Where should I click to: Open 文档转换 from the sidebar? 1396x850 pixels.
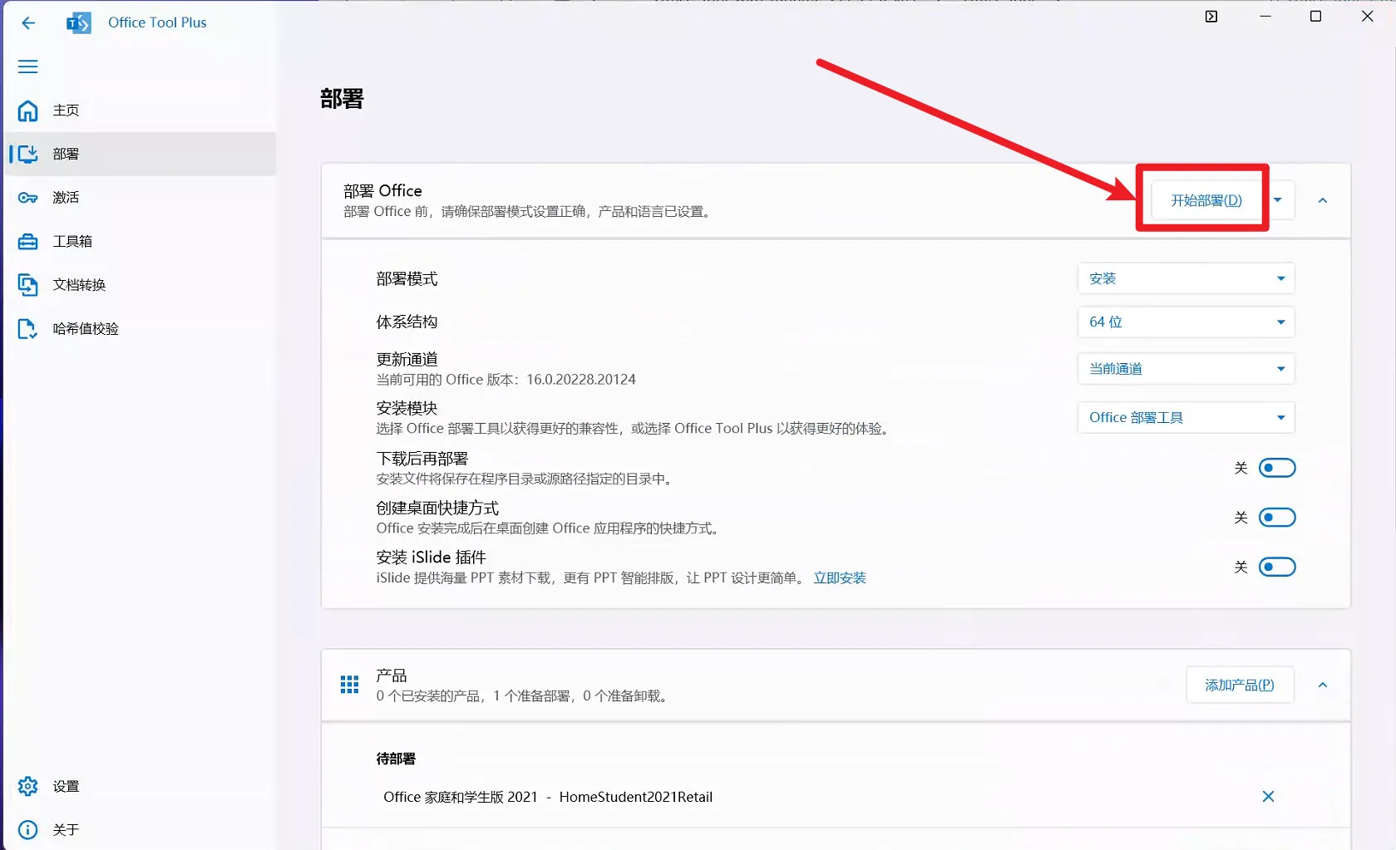pos(141,285)
